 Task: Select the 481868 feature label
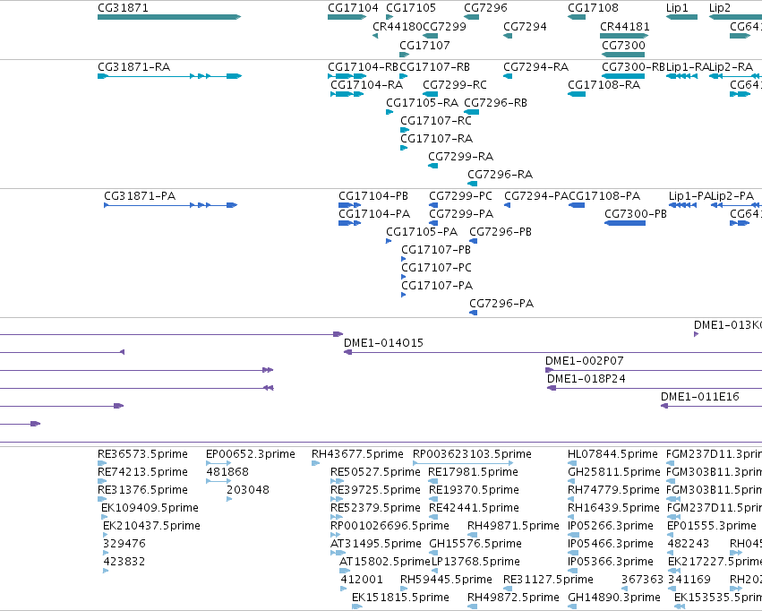[227, 472]
